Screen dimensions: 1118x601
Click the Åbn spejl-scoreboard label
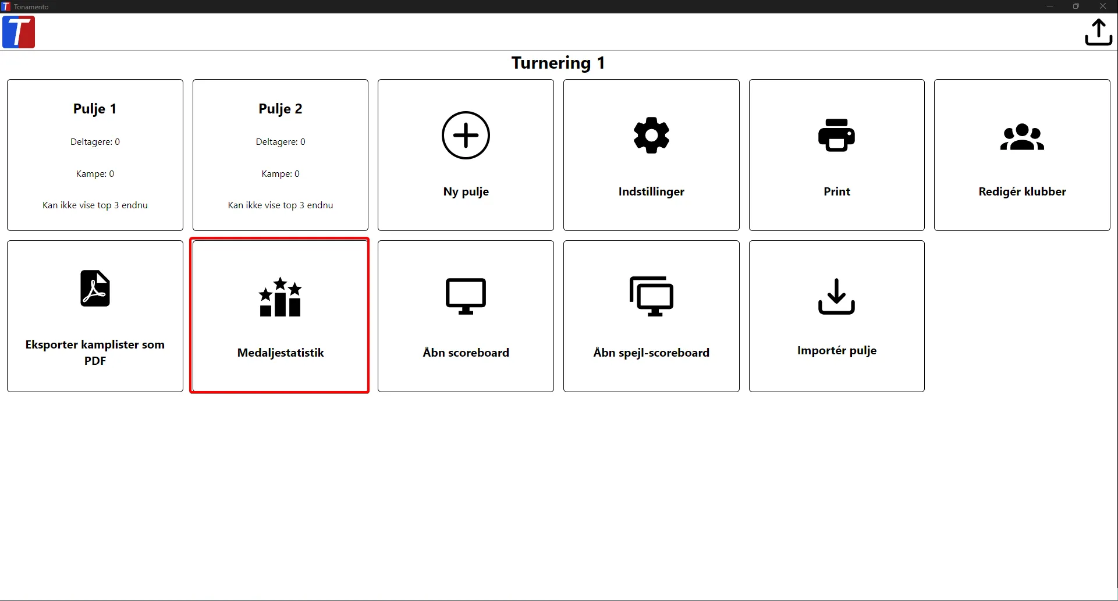tap(651, 353)
